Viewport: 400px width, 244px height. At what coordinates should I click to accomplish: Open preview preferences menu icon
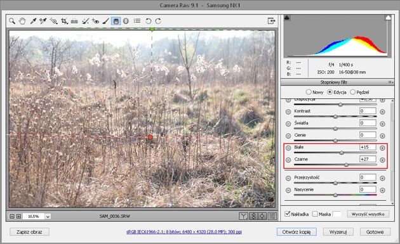(272, 216)
